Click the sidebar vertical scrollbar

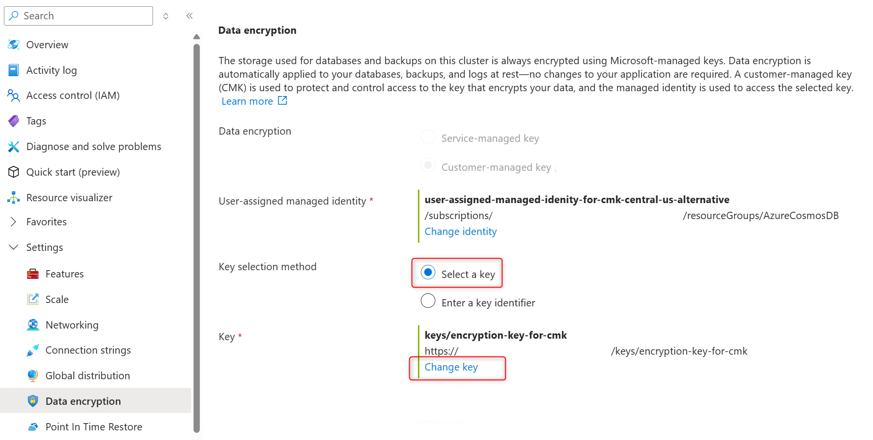[196, 236]
